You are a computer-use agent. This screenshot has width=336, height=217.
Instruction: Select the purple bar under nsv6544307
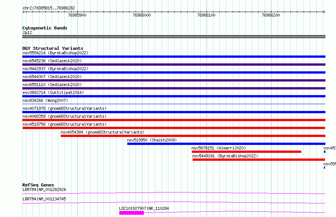[174, 80]
